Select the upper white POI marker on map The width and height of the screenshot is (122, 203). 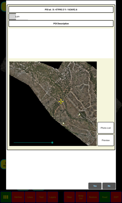79,114
